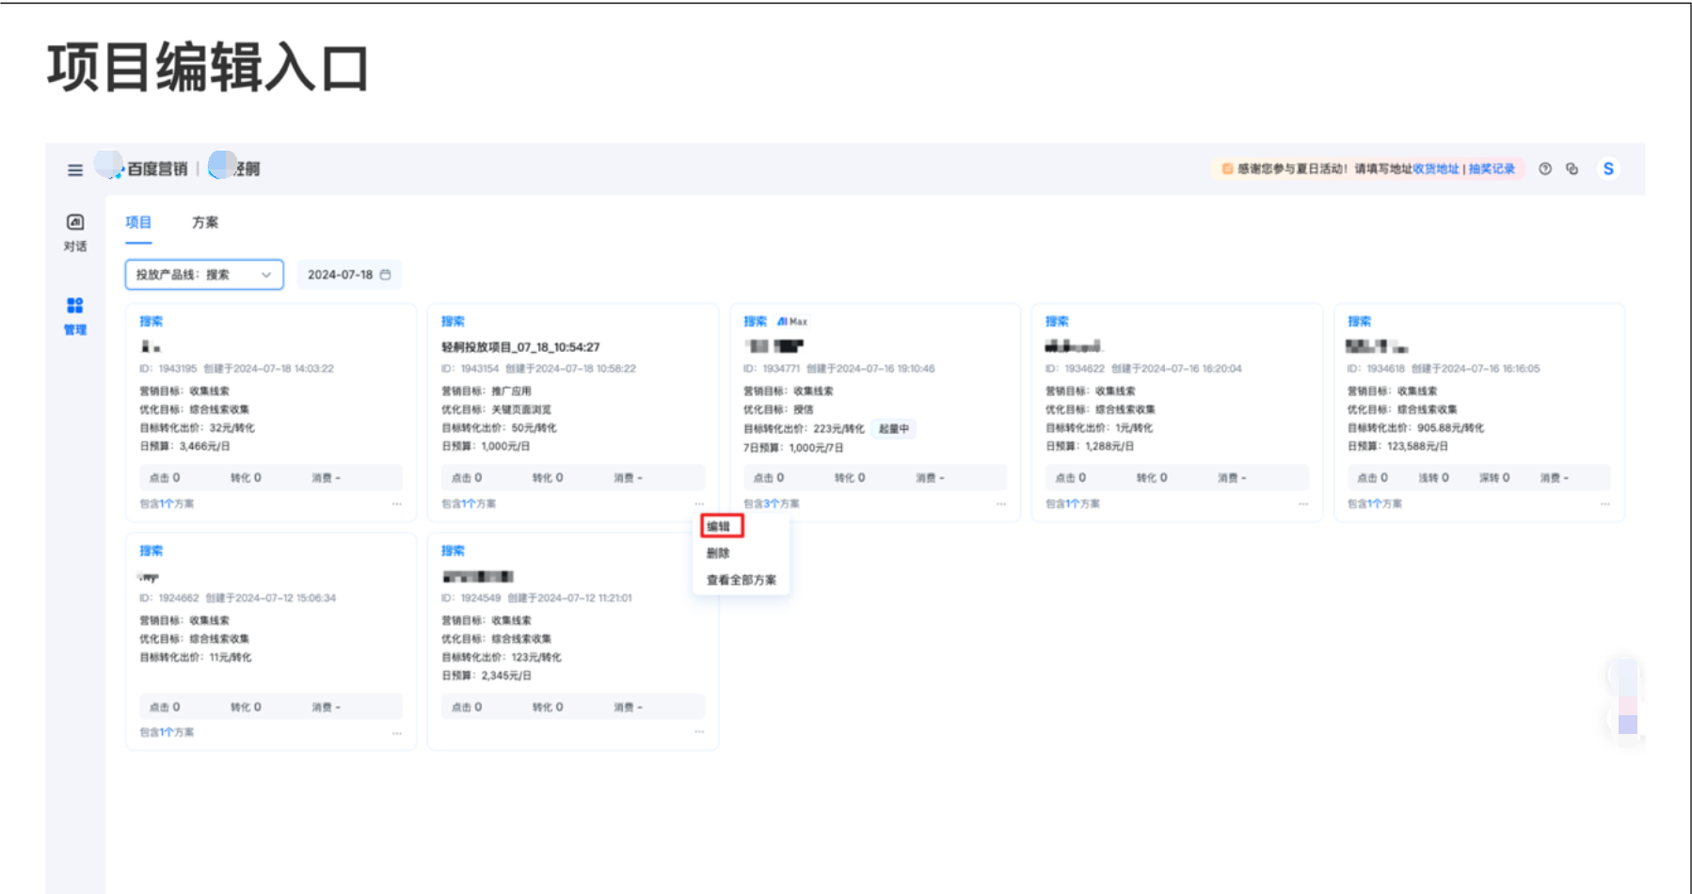Open more options for project 1943195
Screen dimensions: 1692x894
click(x=397, y=503)
